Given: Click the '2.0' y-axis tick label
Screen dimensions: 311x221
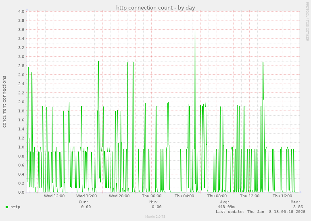Looking at the screenshot, I should [21, 102].
